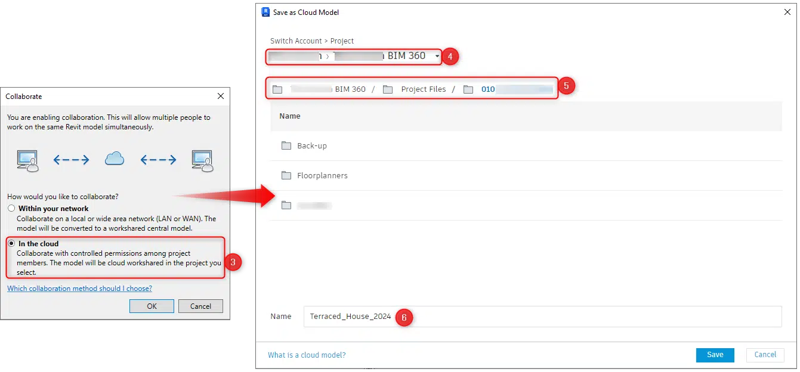Click the 'Switch Account > Project' label
800x372 pixels.
(x=312, y=41)
